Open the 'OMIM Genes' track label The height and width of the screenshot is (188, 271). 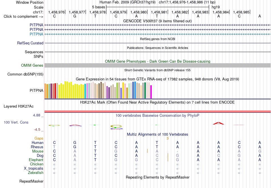(32, 65)
